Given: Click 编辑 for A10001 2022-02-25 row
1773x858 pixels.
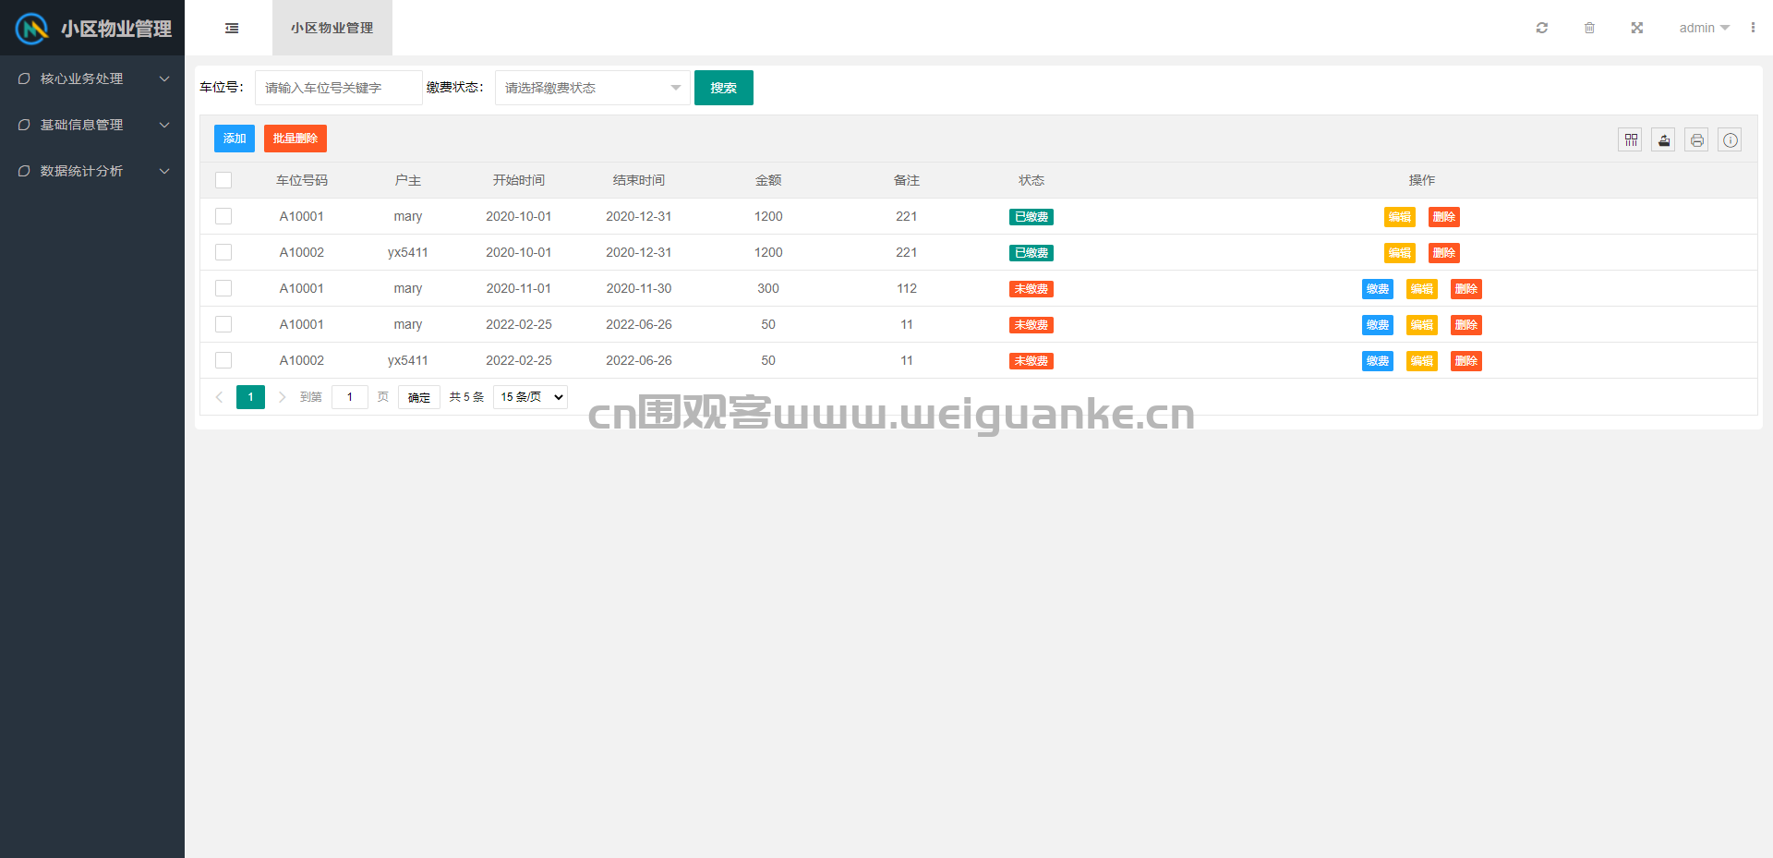Looking at the screenshot, I should (1422, 325).
